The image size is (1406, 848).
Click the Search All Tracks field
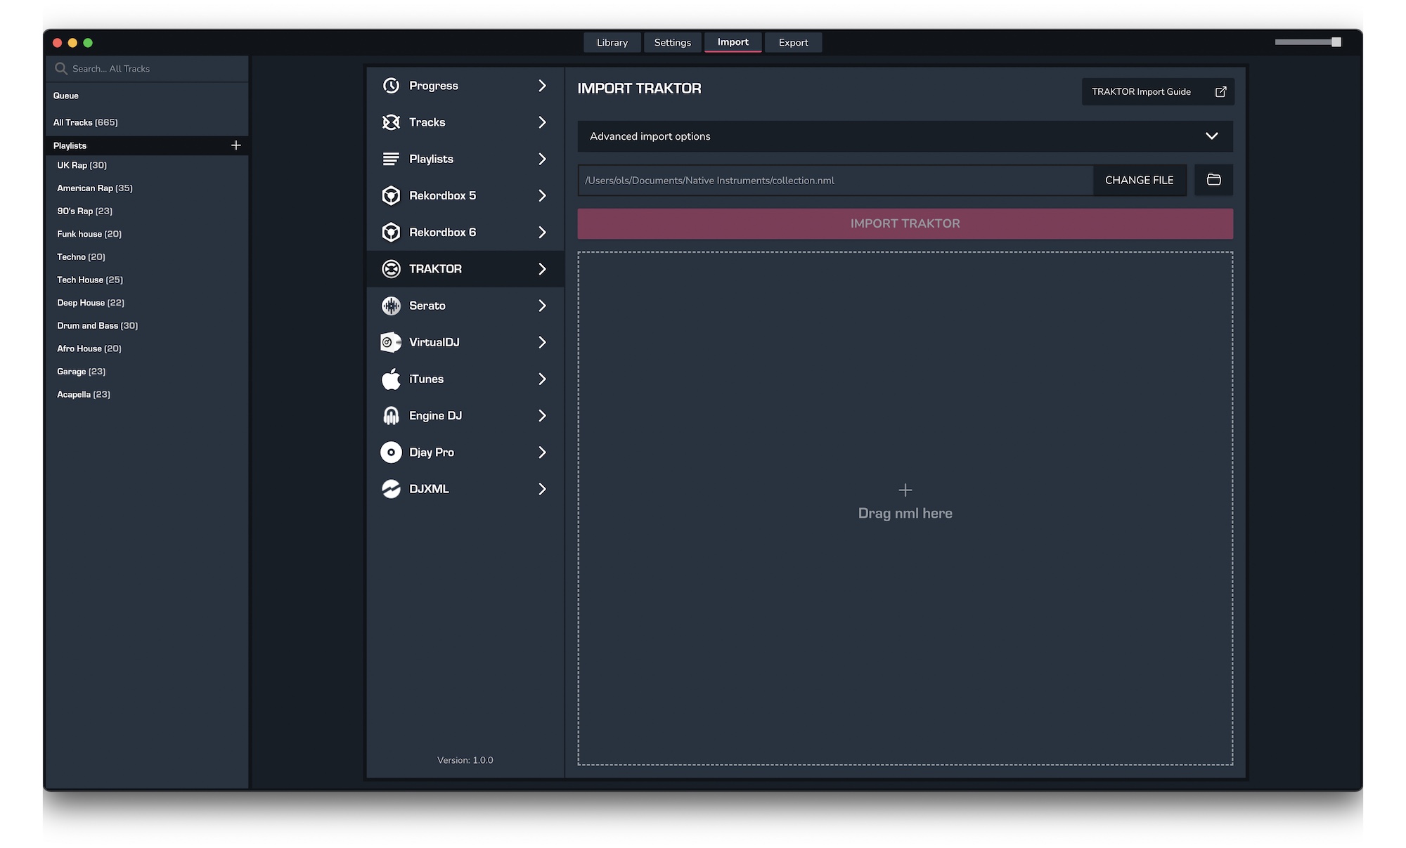[x=148, y=69]
